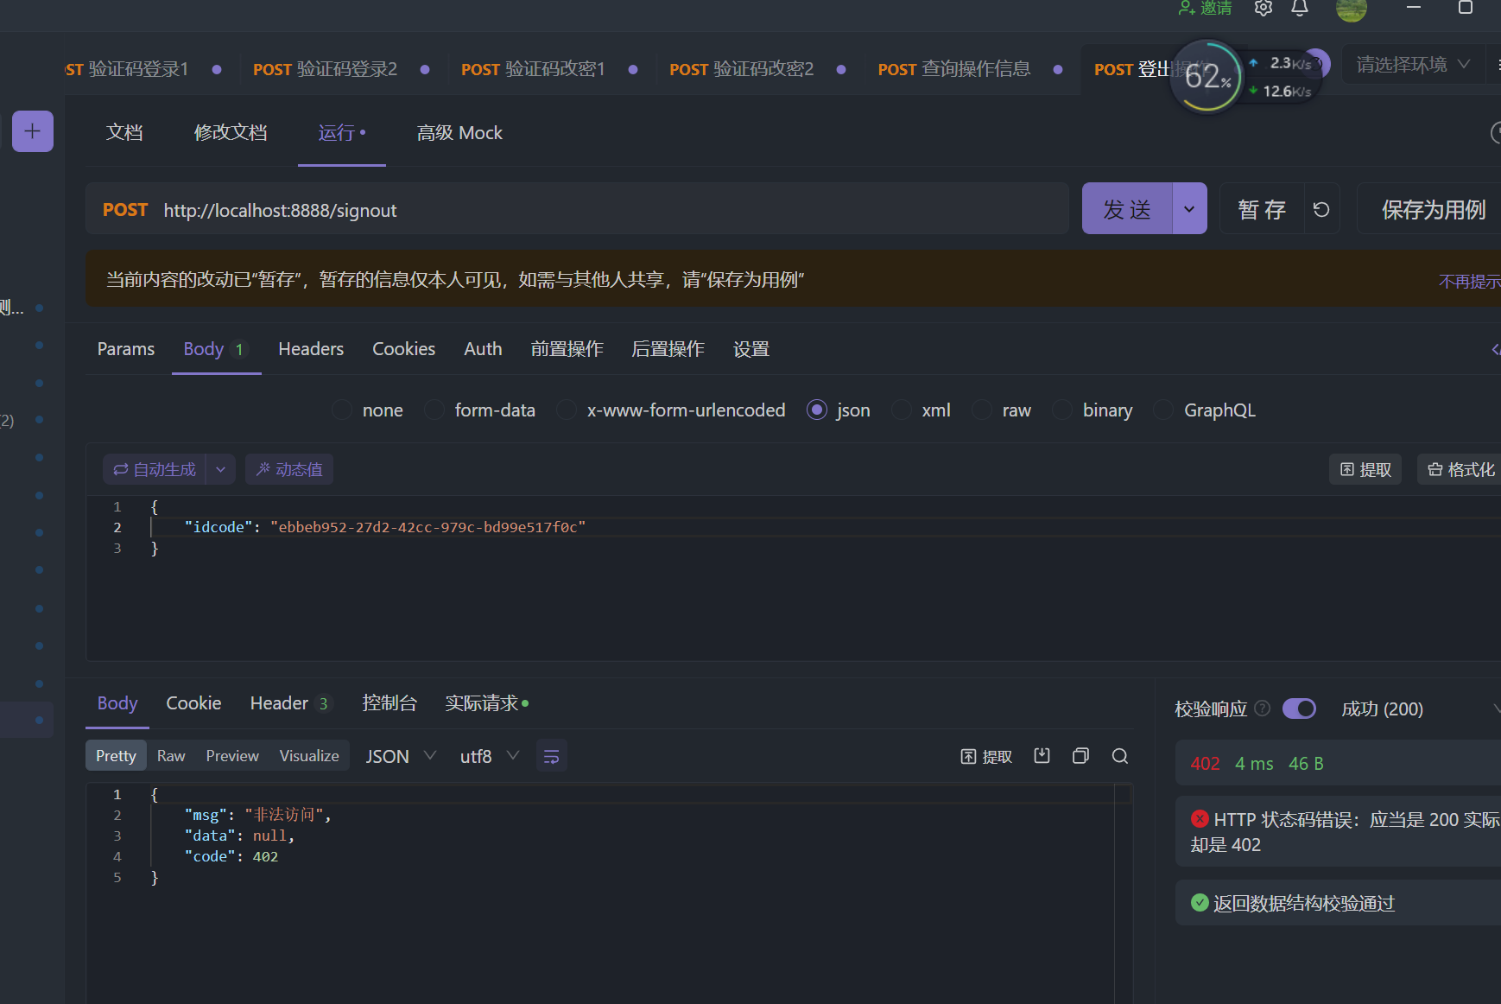
Task: Click the idcode line in body editor
Action: [x=384, y=527]
